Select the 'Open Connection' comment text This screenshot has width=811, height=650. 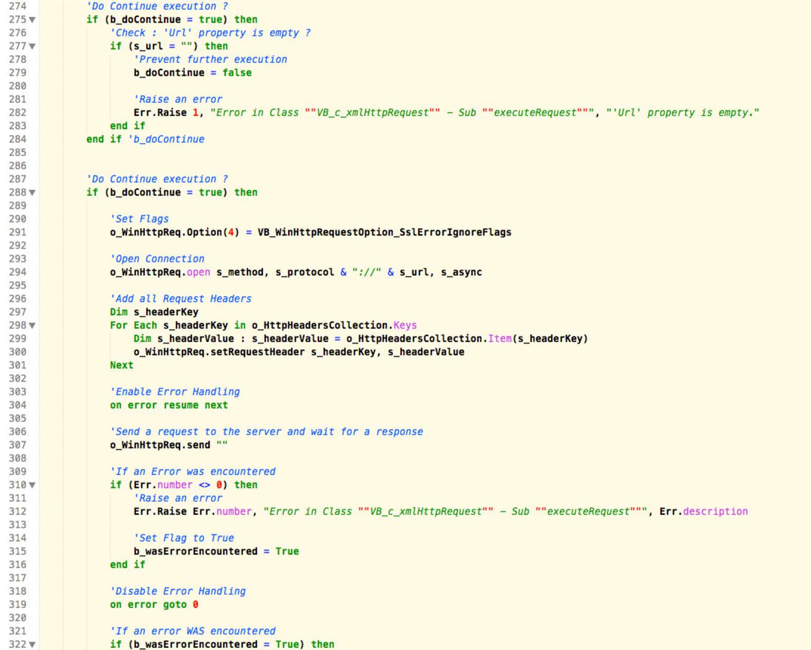point(157,258)
